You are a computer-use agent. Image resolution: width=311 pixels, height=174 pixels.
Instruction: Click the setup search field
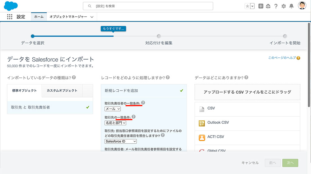(148, 6)
